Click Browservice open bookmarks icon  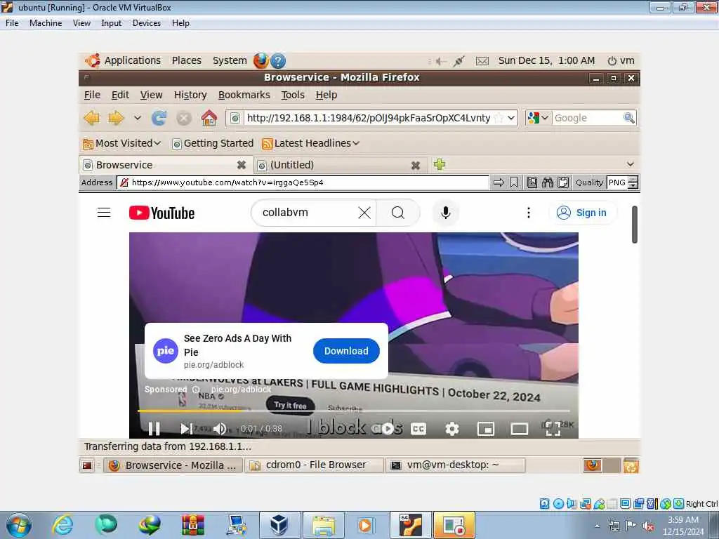point(532,182)
